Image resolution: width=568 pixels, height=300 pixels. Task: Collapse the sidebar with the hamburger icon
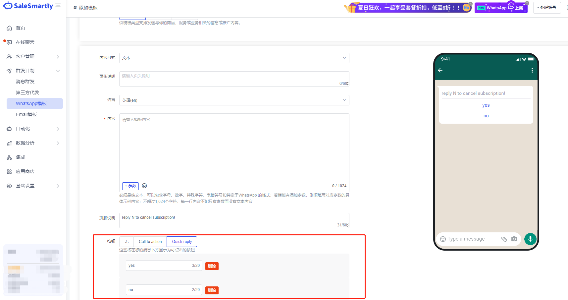coord(58,5)
